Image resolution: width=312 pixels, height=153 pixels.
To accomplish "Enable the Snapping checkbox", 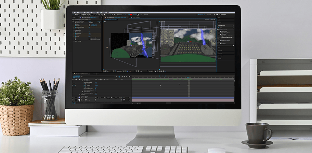I will pos(117,15).
